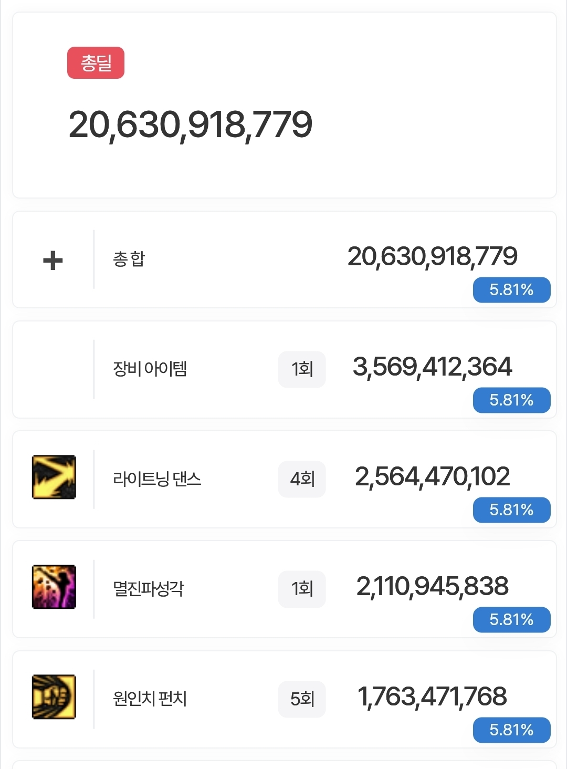Viewport: 567px width, 769px height.
Task: Click the 1회 count chip for 장비 아이템
Action: pyautogui.click(x=302, y=369)
